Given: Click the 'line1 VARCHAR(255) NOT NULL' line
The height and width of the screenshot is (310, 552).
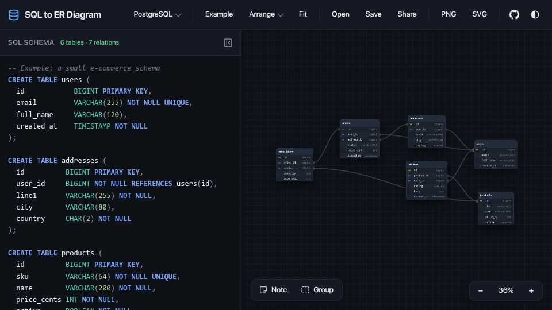Looking at the screenshot, I should (x=86, y=195).
